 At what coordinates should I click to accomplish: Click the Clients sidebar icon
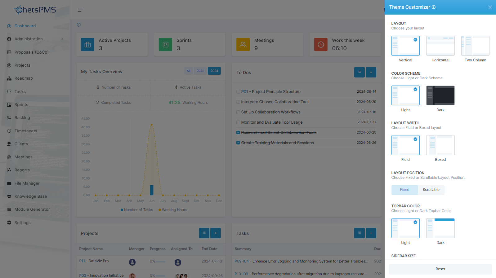[9, 144]
